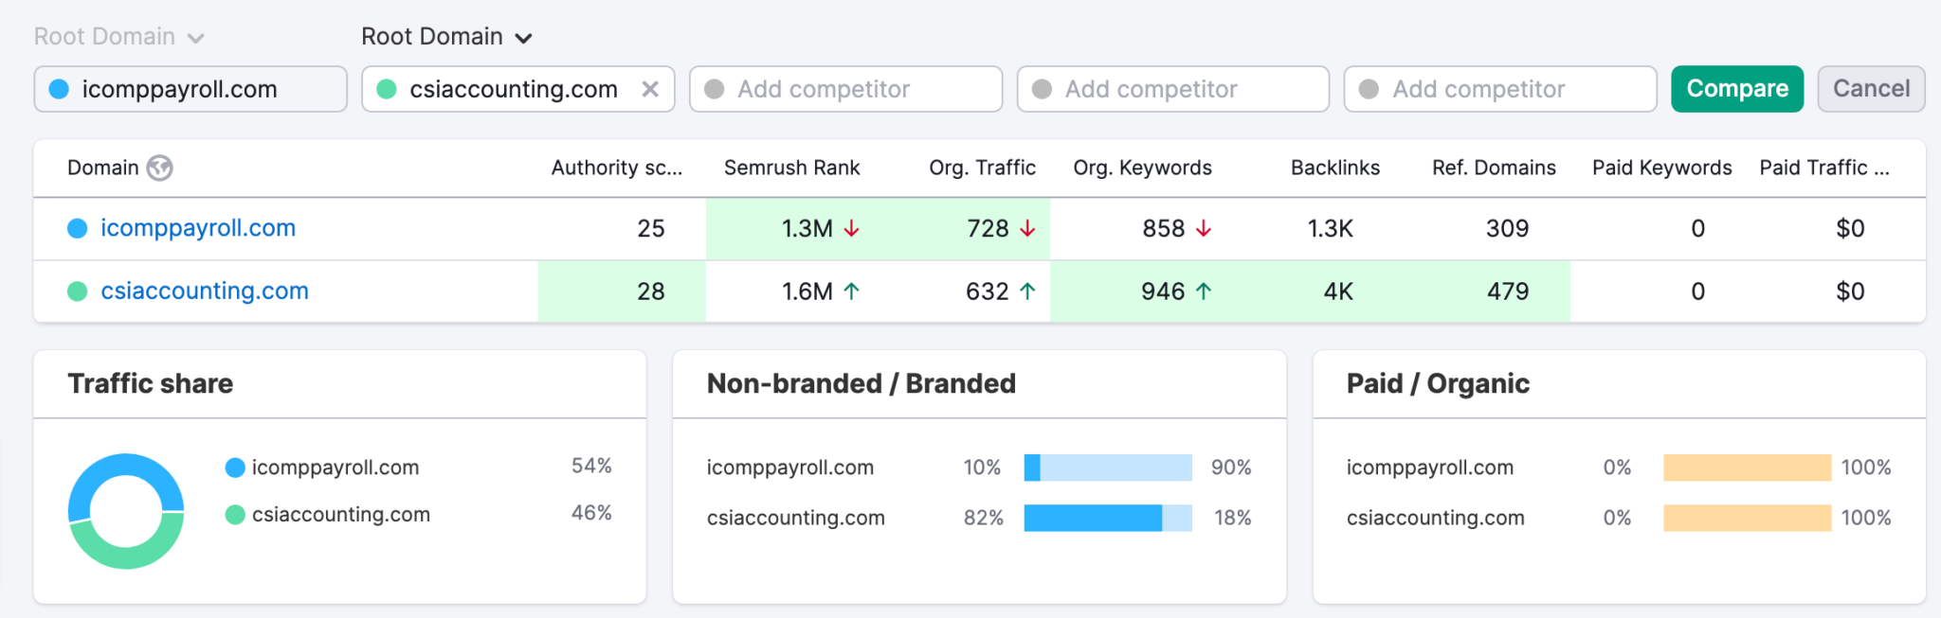The image size is (1941, 618).
Task: Click the backlinks value 4K
Action: pyautogui.click(x=1338, y=291)
